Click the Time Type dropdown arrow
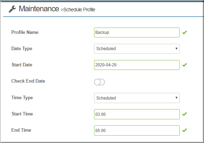Image resolution: width=204 pixels, height=143 pixels. pos(177,98)
